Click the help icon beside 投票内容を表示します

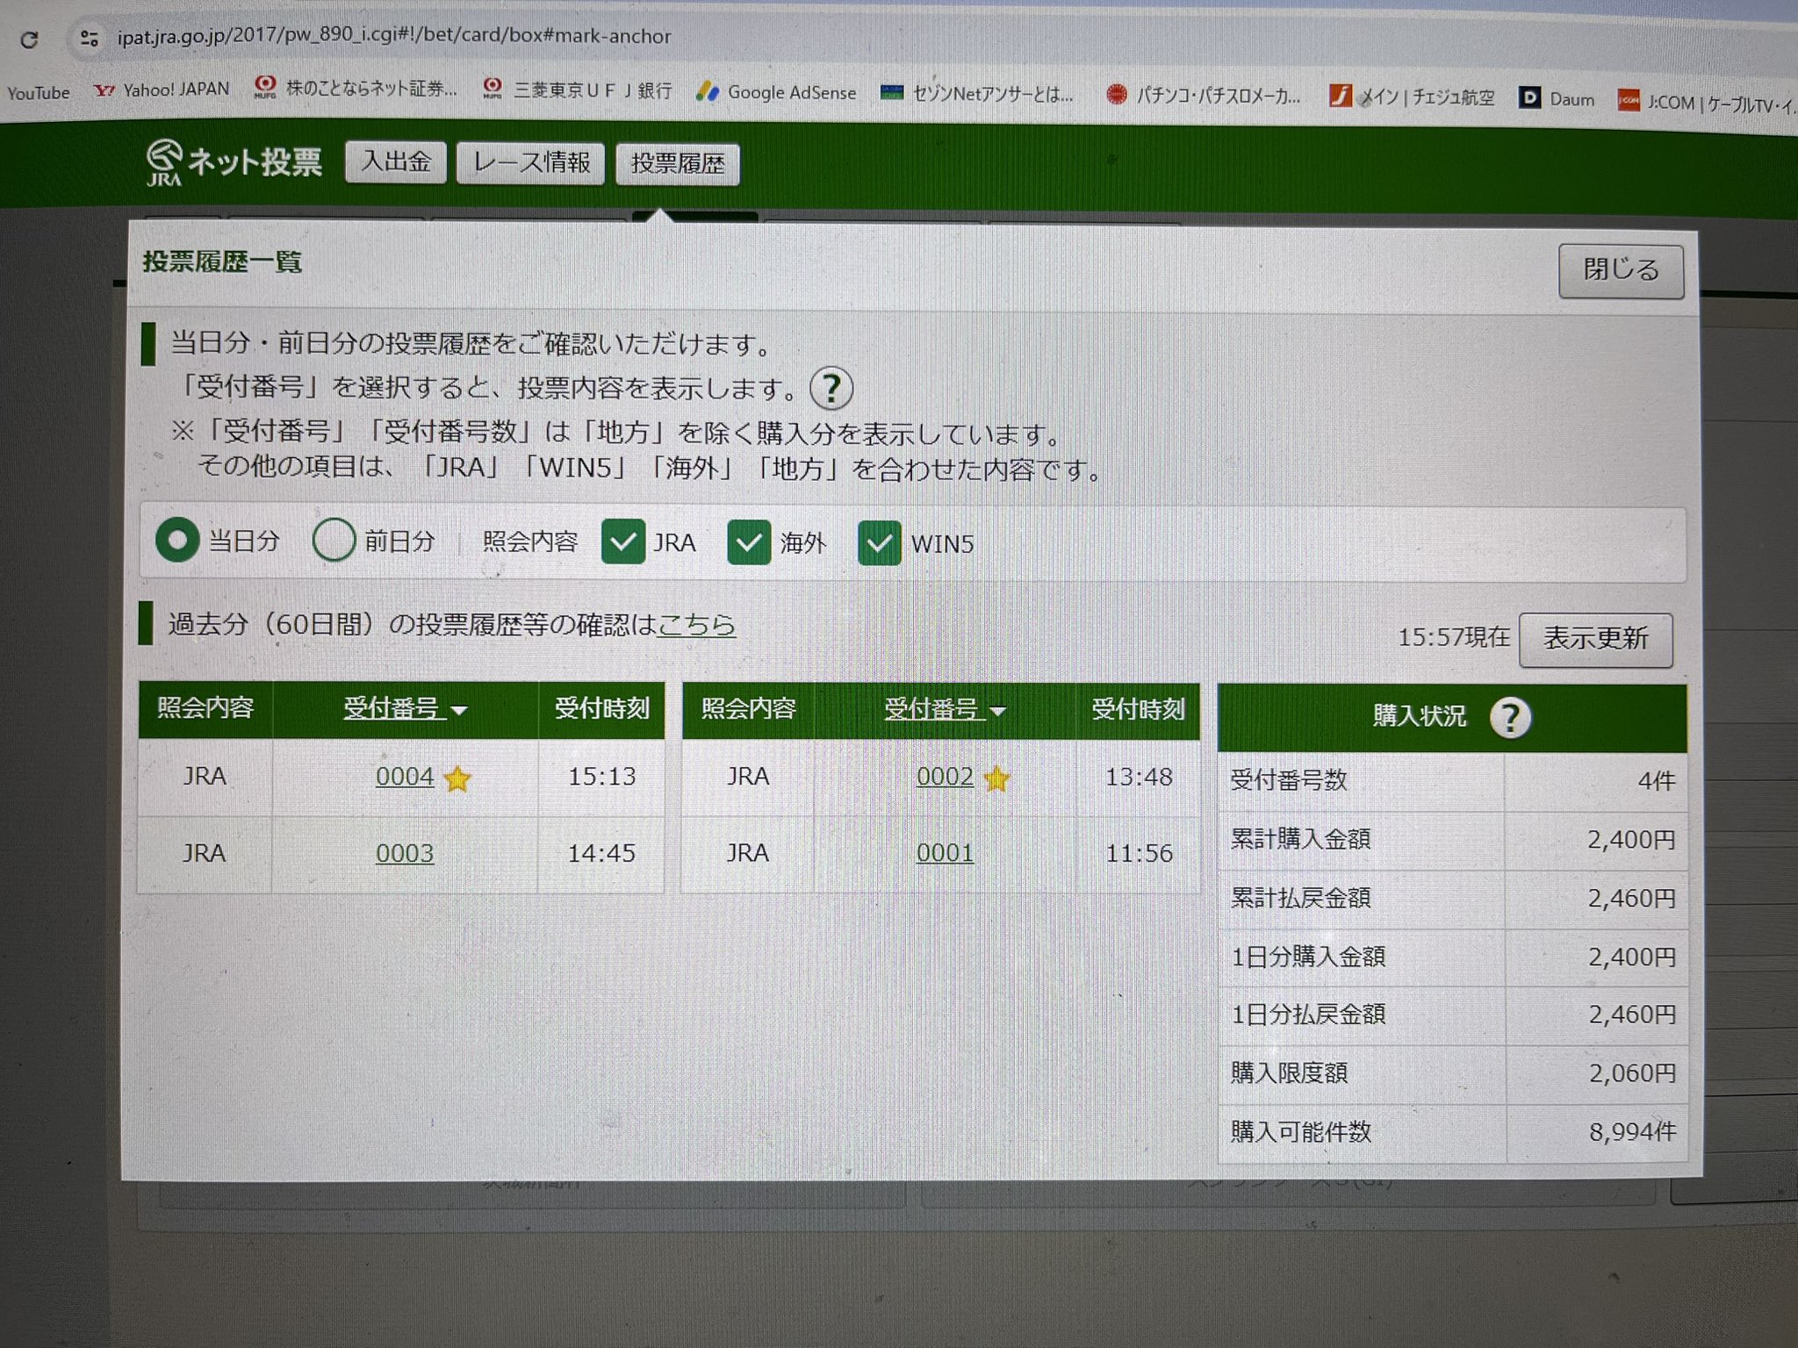click(x=831, y=388)
